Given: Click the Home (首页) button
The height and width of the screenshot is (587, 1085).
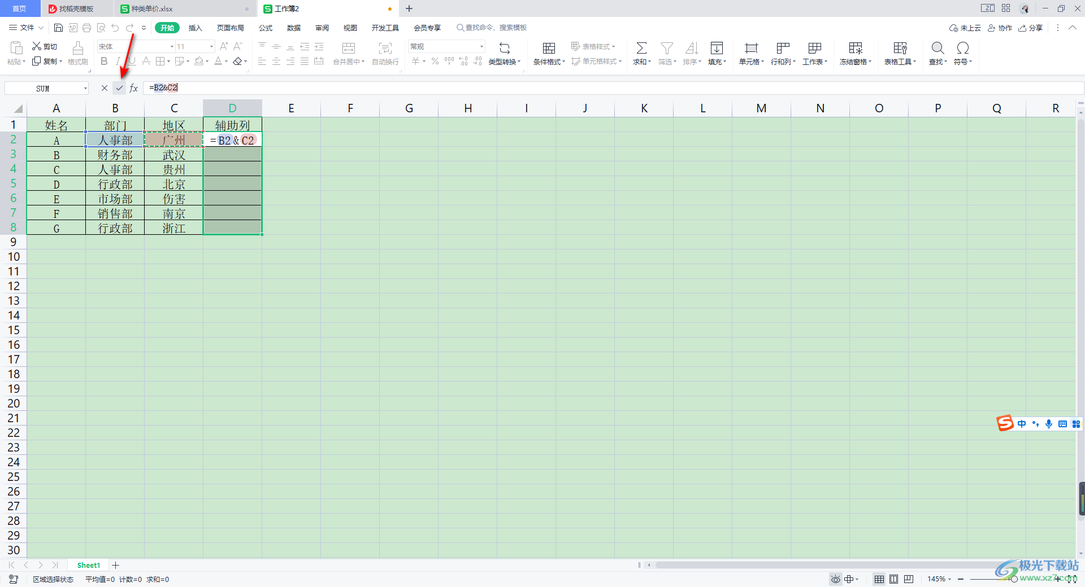Looking at the screenshot, I should [20, 8].
